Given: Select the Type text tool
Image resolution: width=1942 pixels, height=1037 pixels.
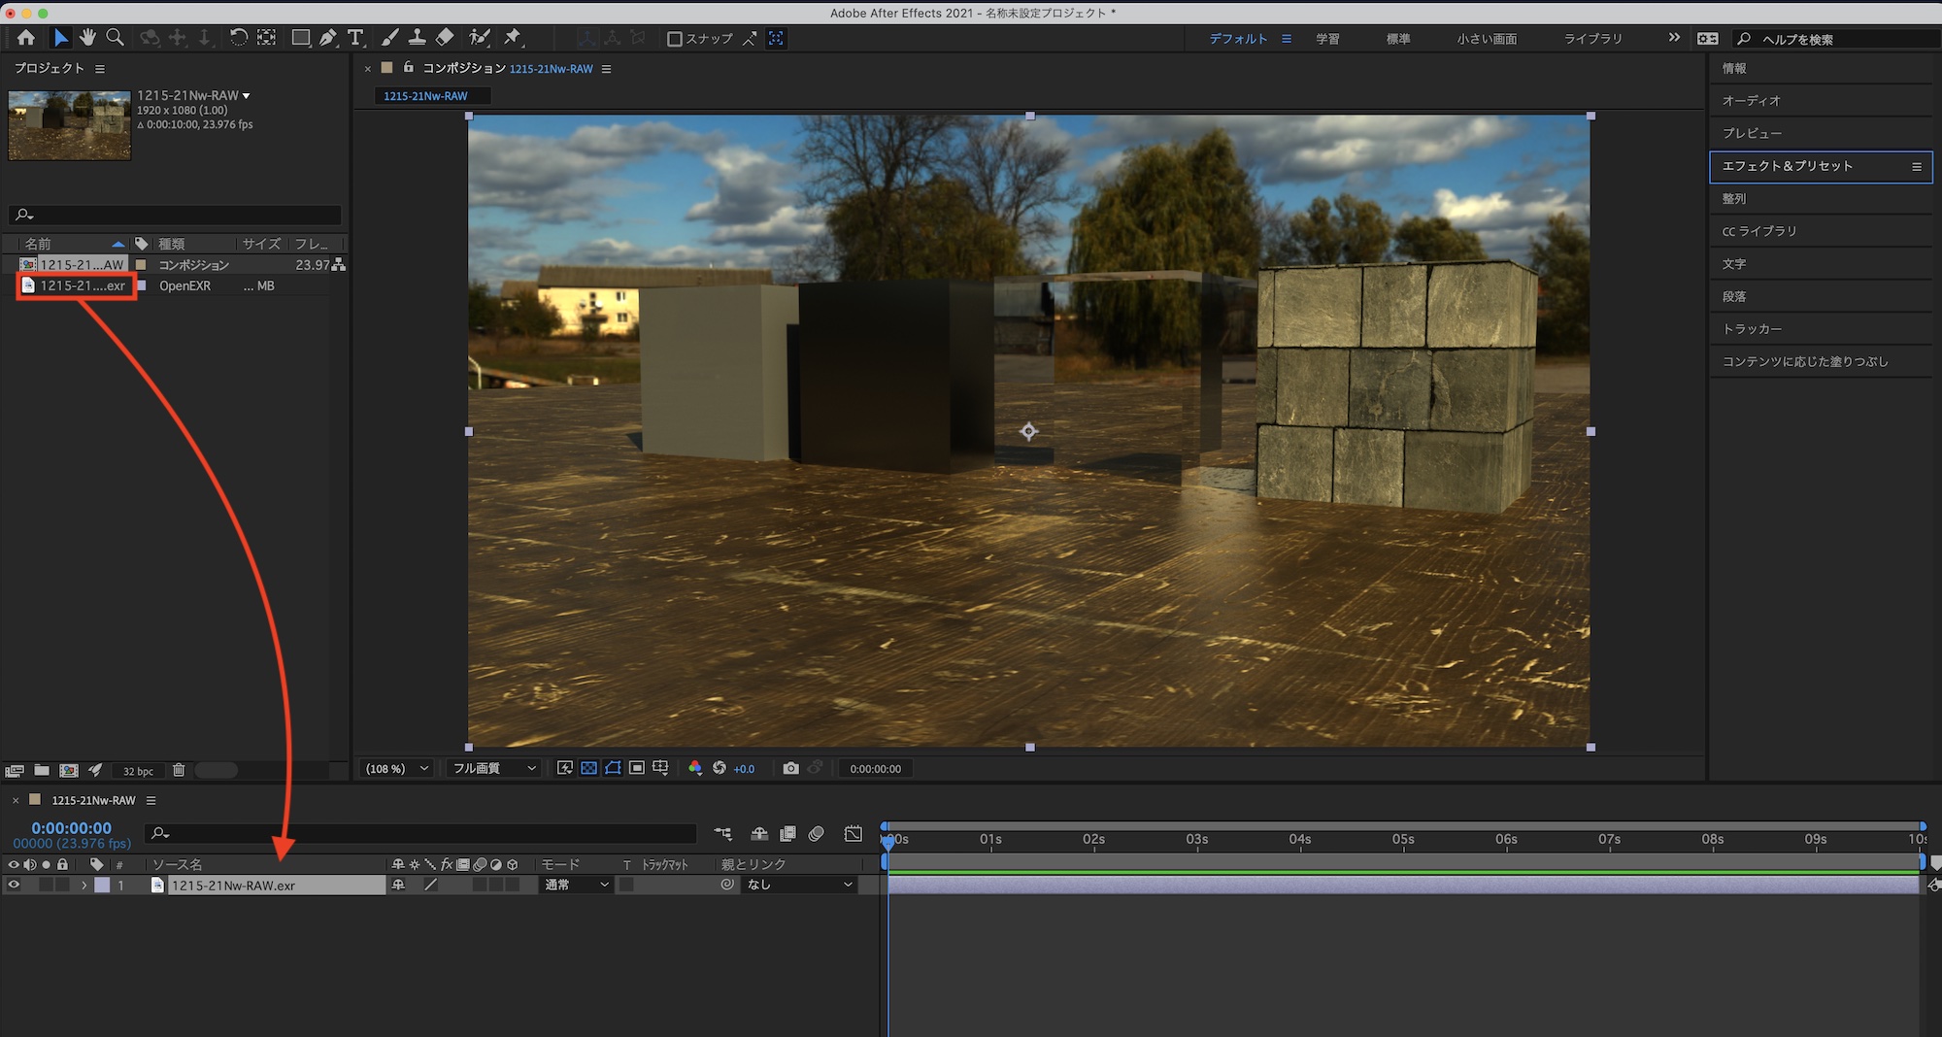Looking at the screenshot, I should [x=355, y=38].
